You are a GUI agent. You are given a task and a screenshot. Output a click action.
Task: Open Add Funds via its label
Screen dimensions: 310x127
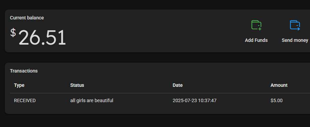[x=256, y=40]
